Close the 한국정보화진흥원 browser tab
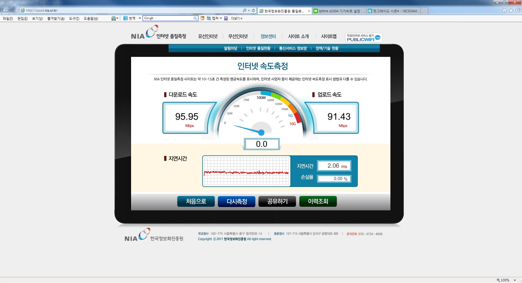The height and width of the screenshot is (283, 522). point(309,11)
